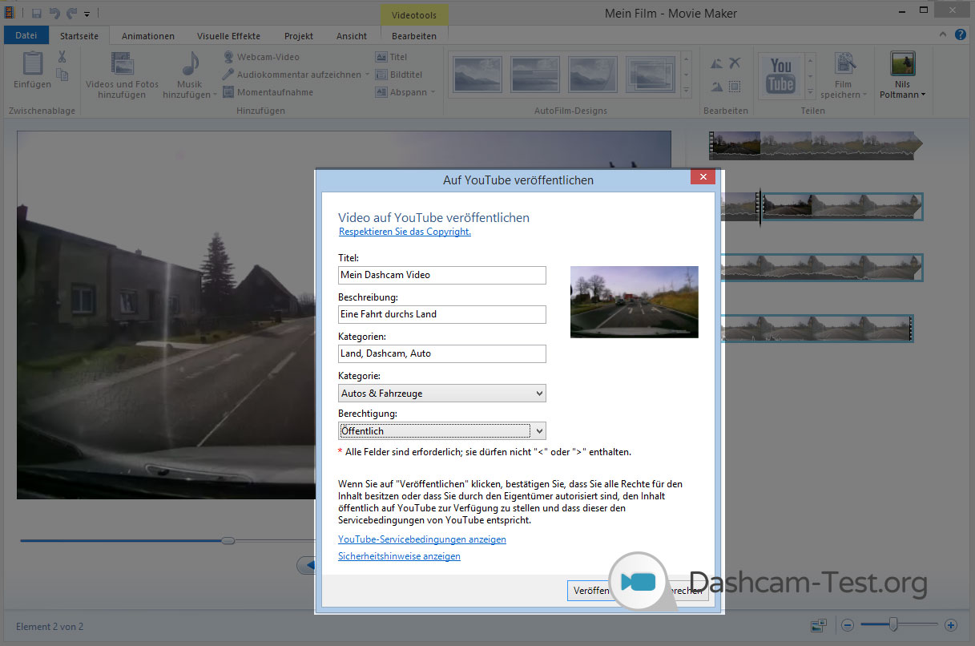The width and height of the screenshot is (975, 646).
Task: Click the YouTube share icon in ribbon
Action: 780,75
